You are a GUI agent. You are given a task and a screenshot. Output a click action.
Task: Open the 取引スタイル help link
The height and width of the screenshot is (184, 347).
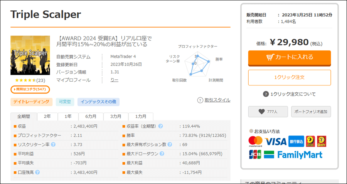[217, 100]
